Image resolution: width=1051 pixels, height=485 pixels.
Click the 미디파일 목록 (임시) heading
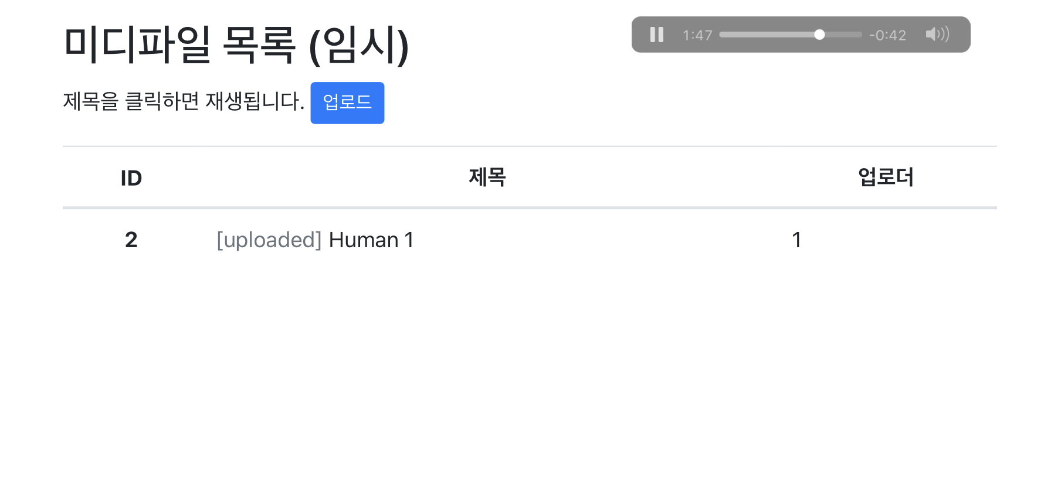click(236, 45)
